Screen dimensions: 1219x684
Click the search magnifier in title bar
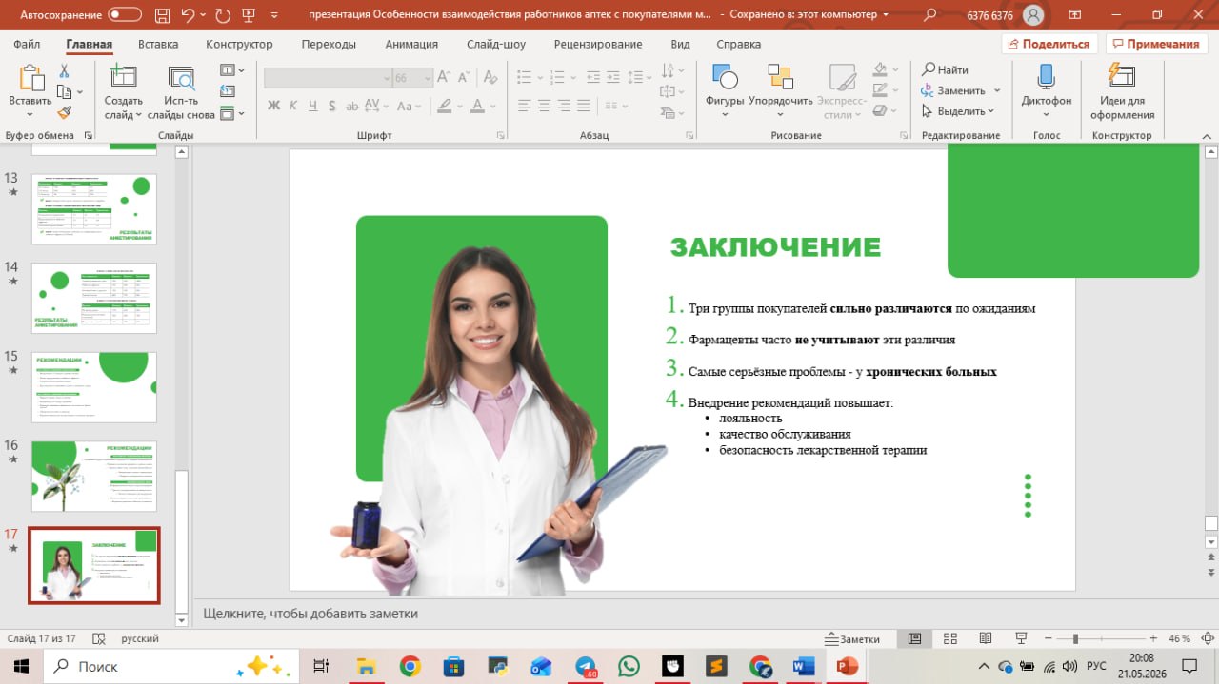coord(930,15)
